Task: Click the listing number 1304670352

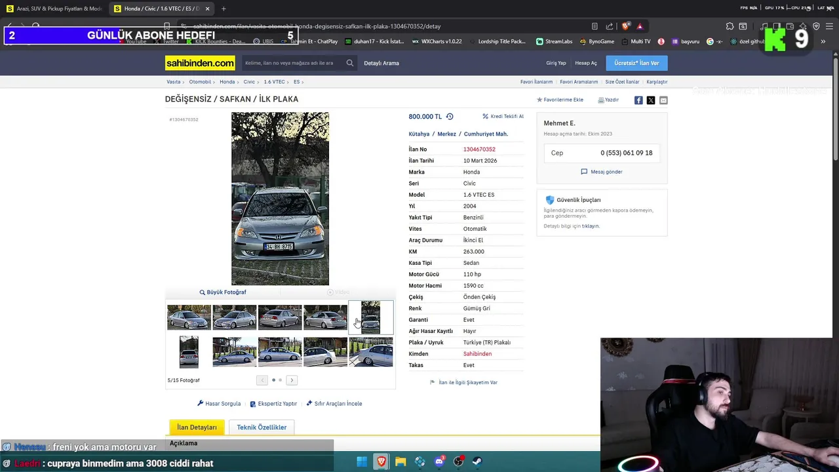Action: click(x=479, y=149)
